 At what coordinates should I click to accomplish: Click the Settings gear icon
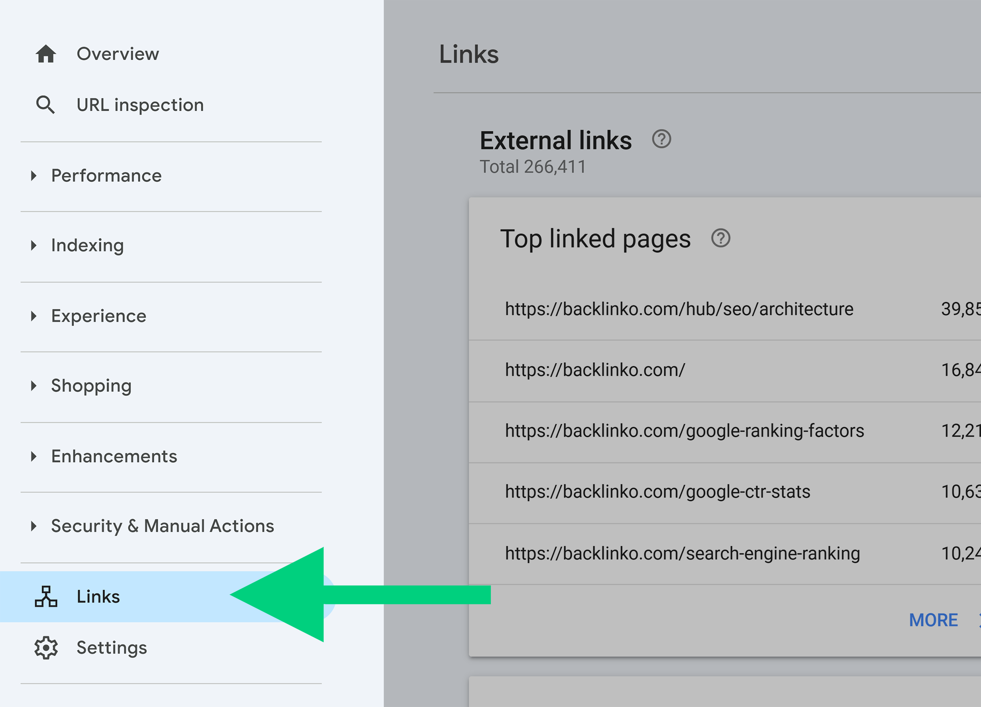click(46, 648)
